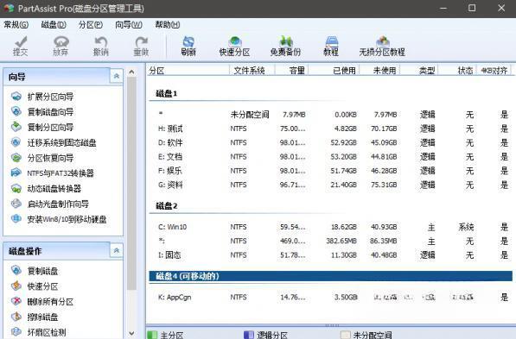The height and width of the screenshot is (339, 516).
Task: Click the green 主分区 legend swatch
Action: (152, 335)
